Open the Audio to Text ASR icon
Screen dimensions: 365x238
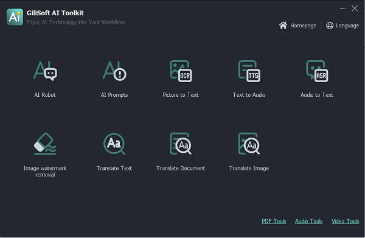(x=317, y=71)
